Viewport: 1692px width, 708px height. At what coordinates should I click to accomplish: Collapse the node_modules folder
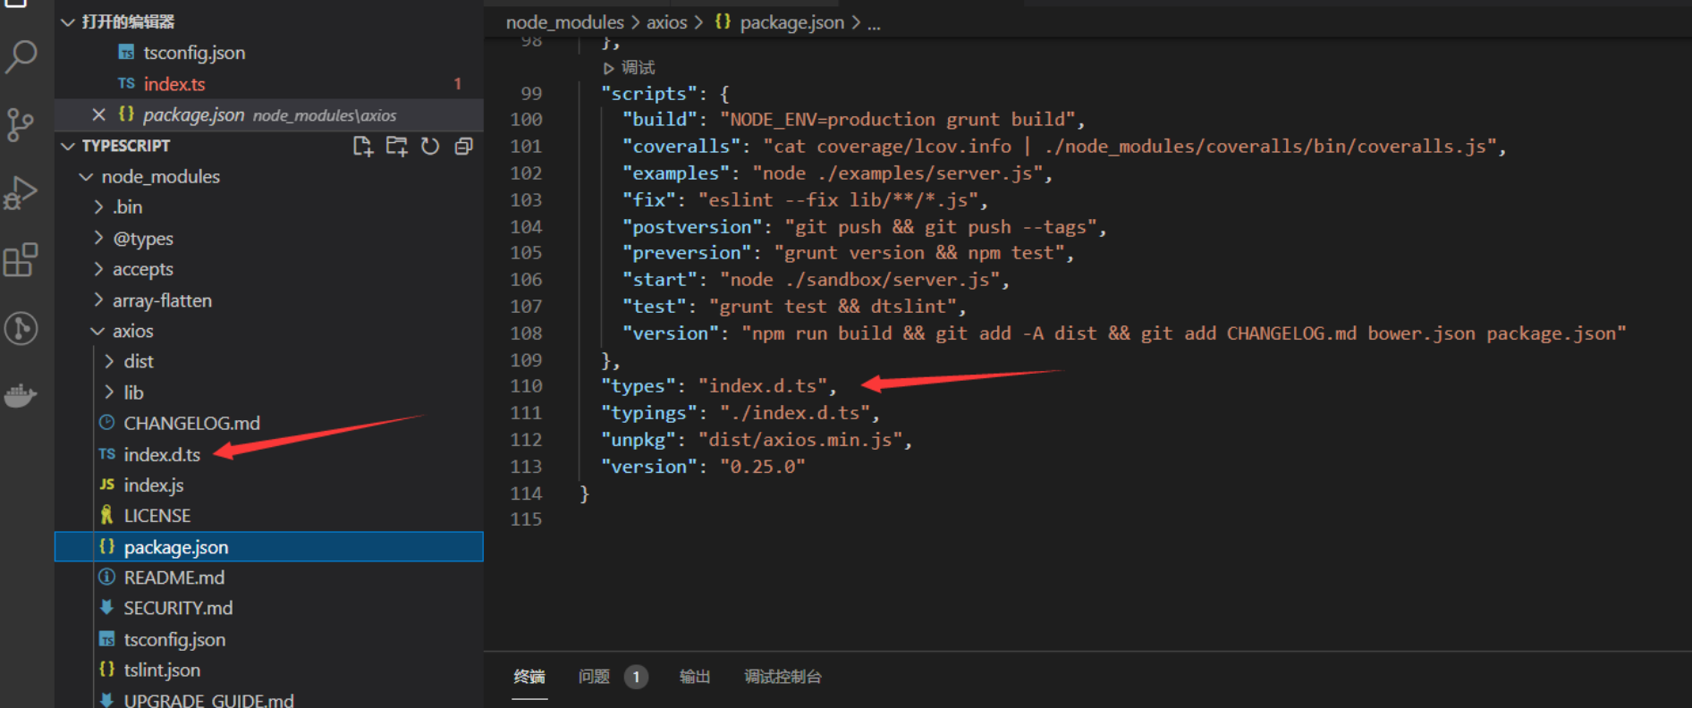[x=87, y=177]
